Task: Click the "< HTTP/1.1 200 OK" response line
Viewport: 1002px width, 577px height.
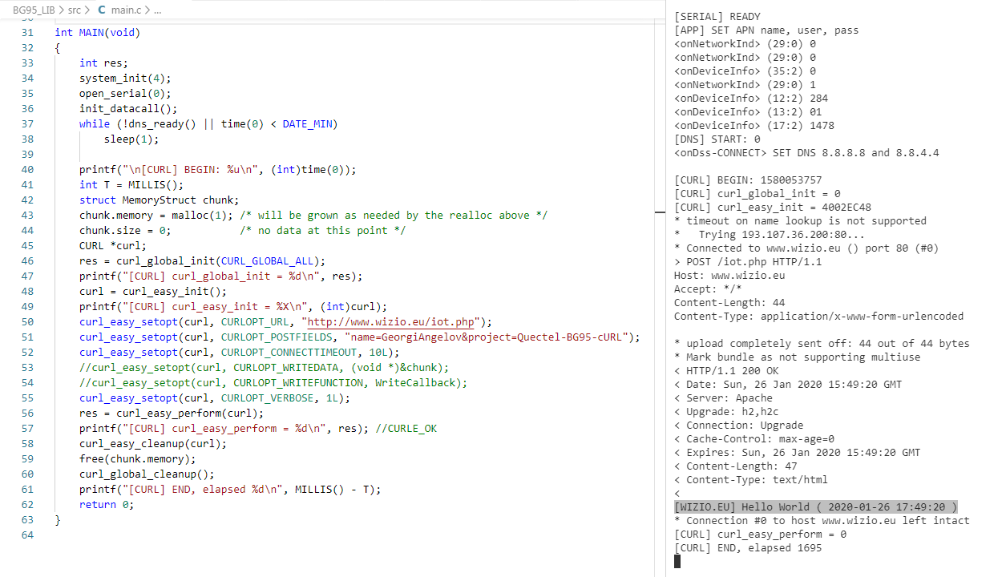Action: 726,371
